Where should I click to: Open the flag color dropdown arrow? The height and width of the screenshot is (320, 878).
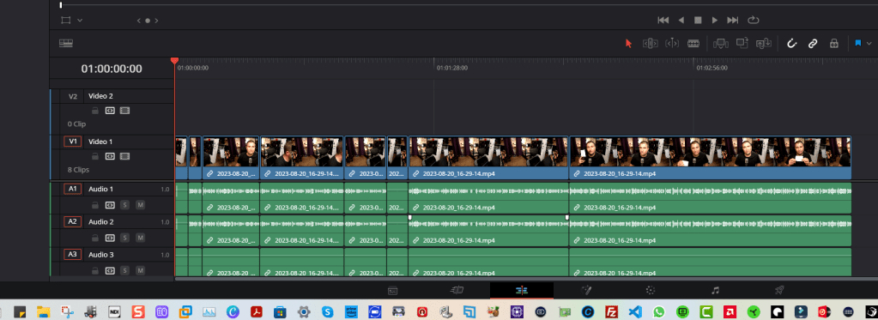point(869,43)
